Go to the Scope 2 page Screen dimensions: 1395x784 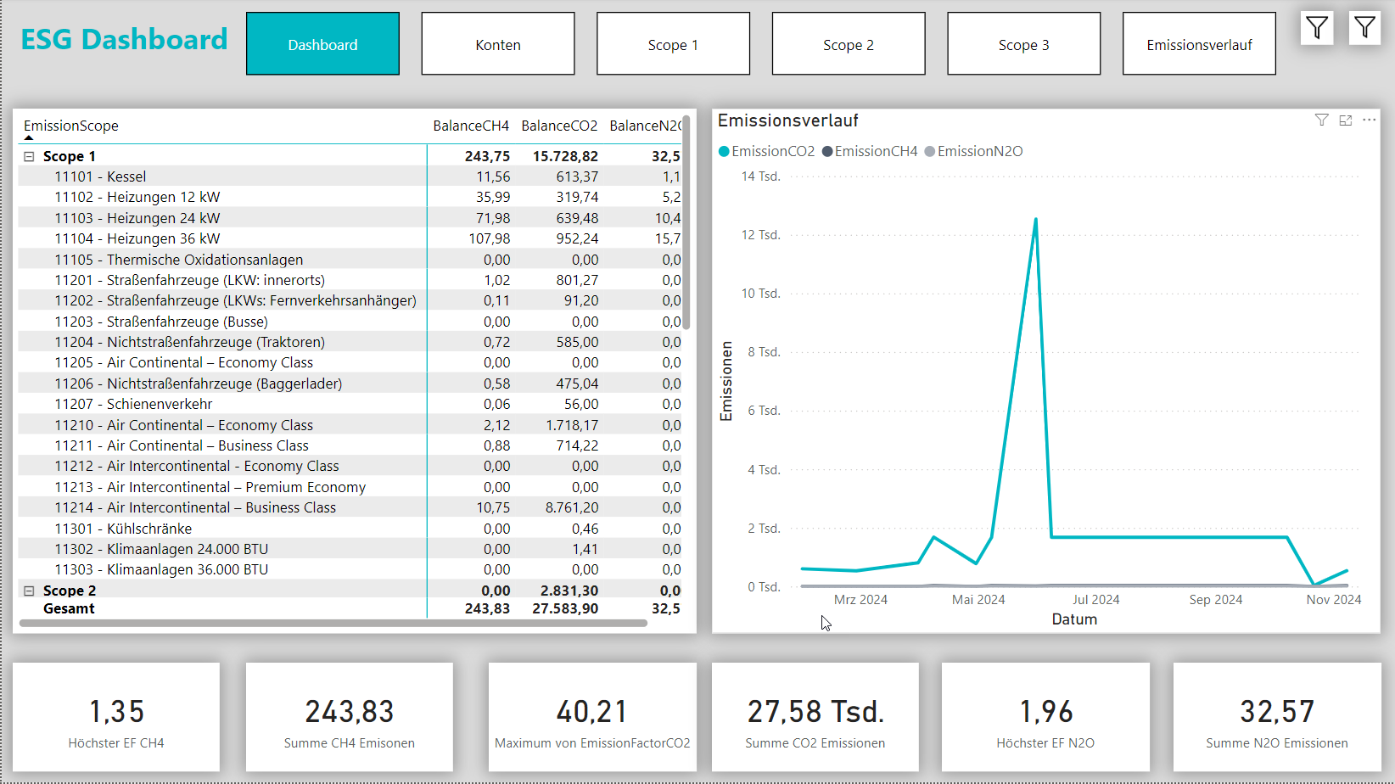tap(849, 44)
